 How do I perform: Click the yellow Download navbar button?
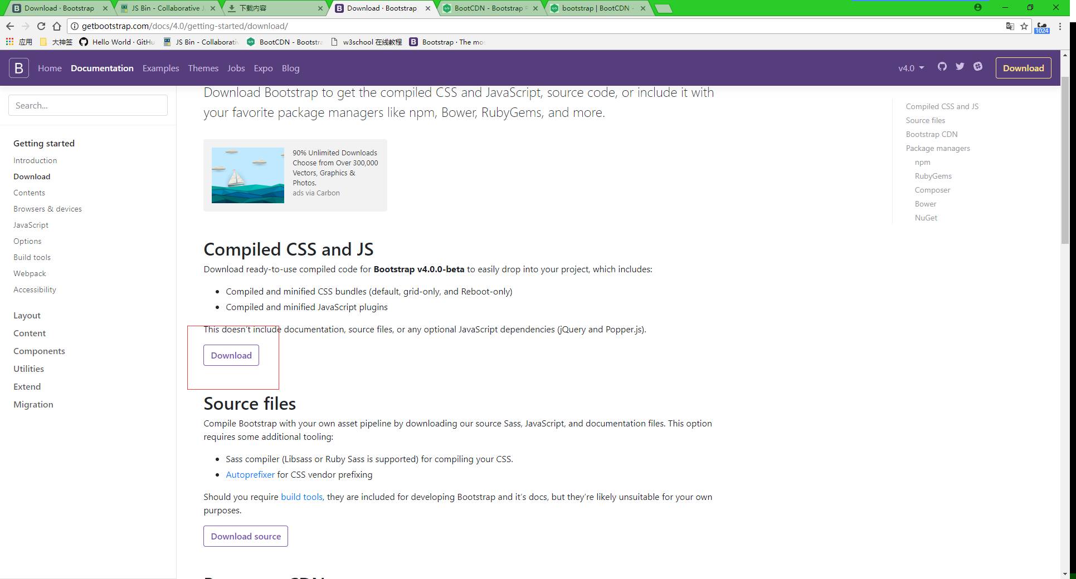1023,68
